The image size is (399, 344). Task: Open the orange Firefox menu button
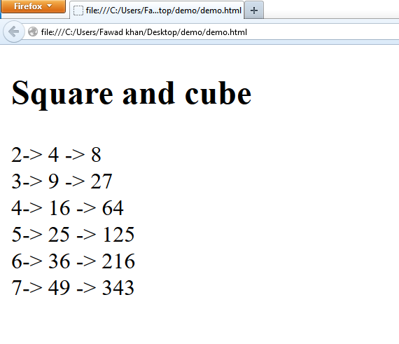(x=33, y=6)
